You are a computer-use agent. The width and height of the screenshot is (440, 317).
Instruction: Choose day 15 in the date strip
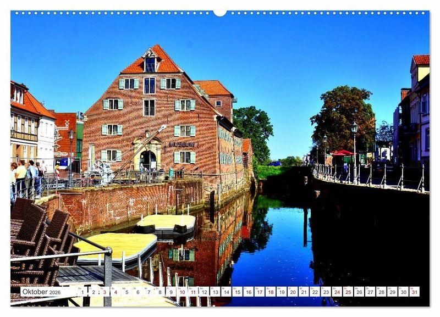coord(237,292)
